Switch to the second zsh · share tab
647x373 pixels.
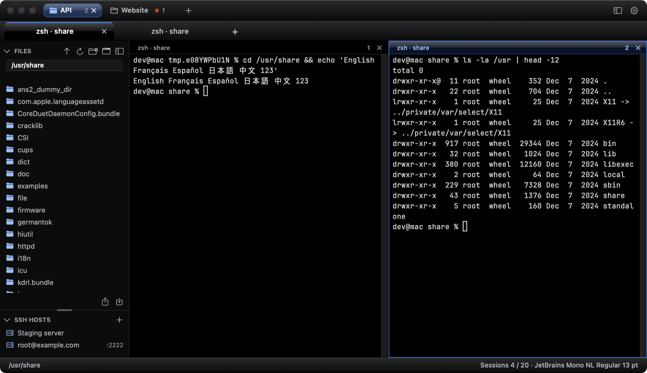pos(170,31)
